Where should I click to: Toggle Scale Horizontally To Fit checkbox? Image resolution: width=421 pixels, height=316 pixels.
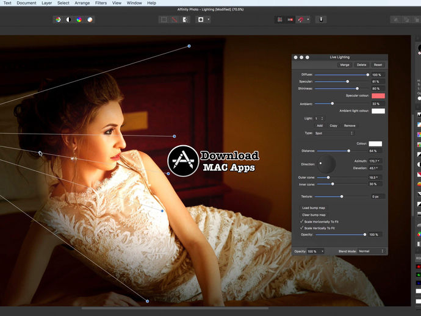(x=301, y=221)
